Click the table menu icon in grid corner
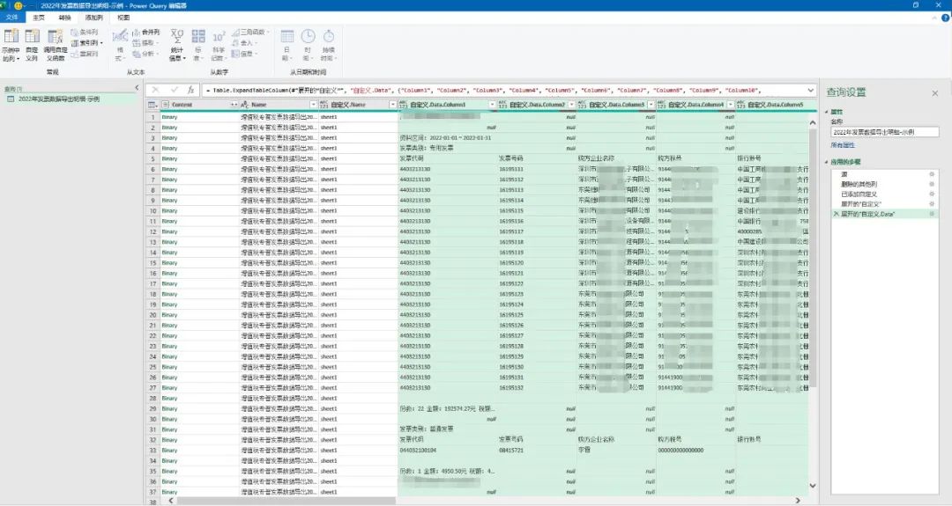952x506 pixels. [x=152, y=105]
